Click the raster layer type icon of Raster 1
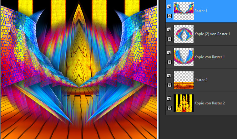 coord(169,6)
